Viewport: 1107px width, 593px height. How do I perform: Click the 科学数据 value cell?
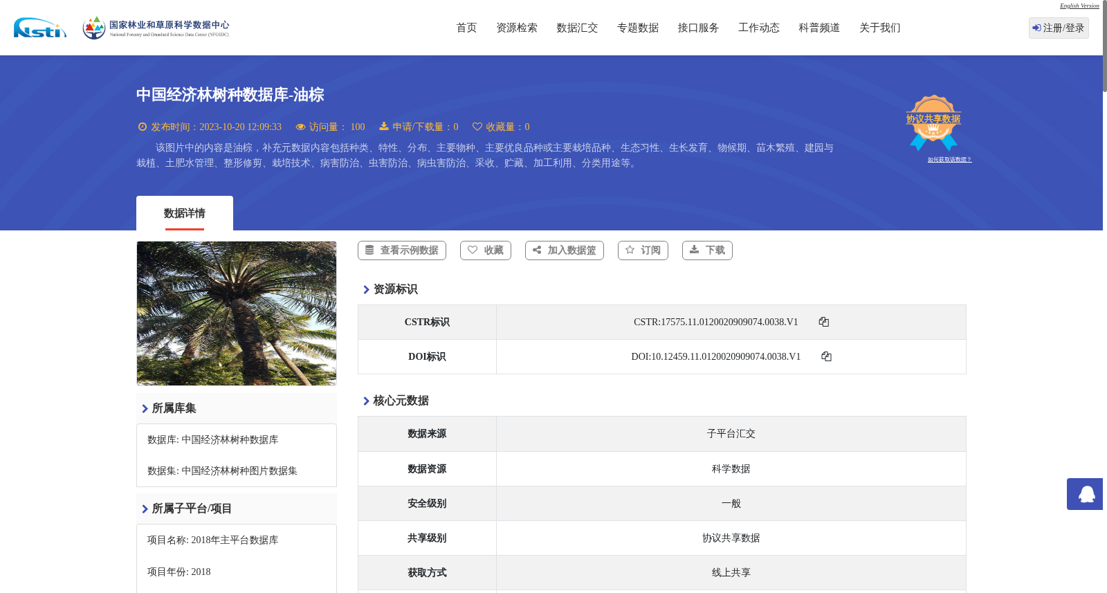click(731, 469)
